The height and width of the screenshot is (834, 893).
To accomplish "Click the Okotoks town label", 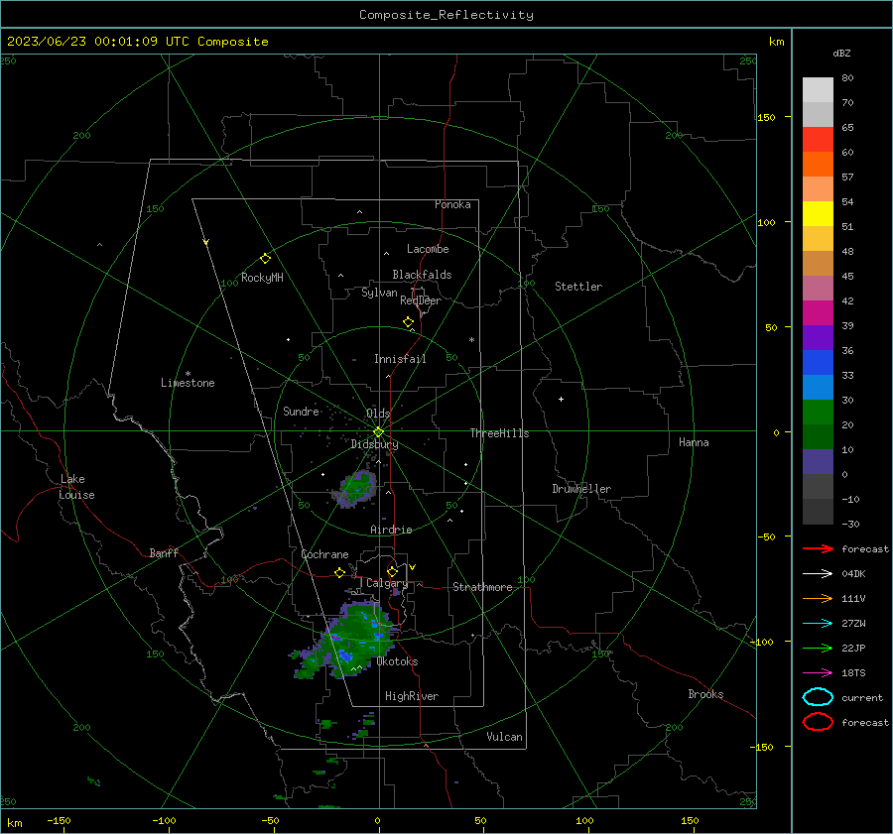I will pos(397,661).
